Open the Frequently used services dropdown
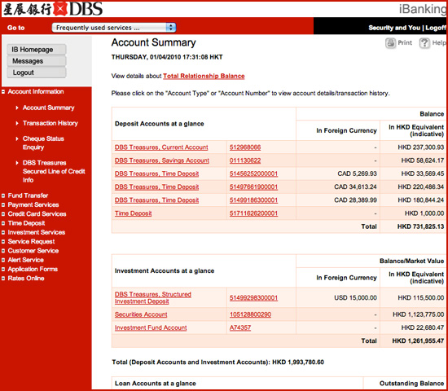Viewport: 448px width, 391px height. [x=114, y=28]
